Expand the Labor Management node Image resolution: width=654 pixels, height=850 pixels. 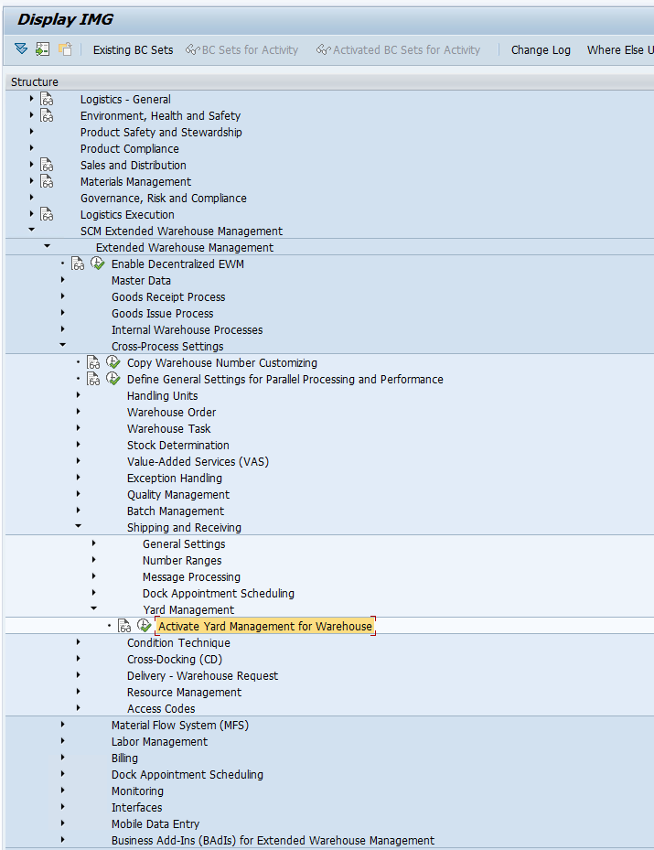click(63, 741)
